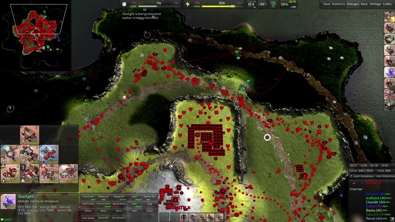Issue the Stop command
The image size is (395, 222).
(x=150, y=204)
